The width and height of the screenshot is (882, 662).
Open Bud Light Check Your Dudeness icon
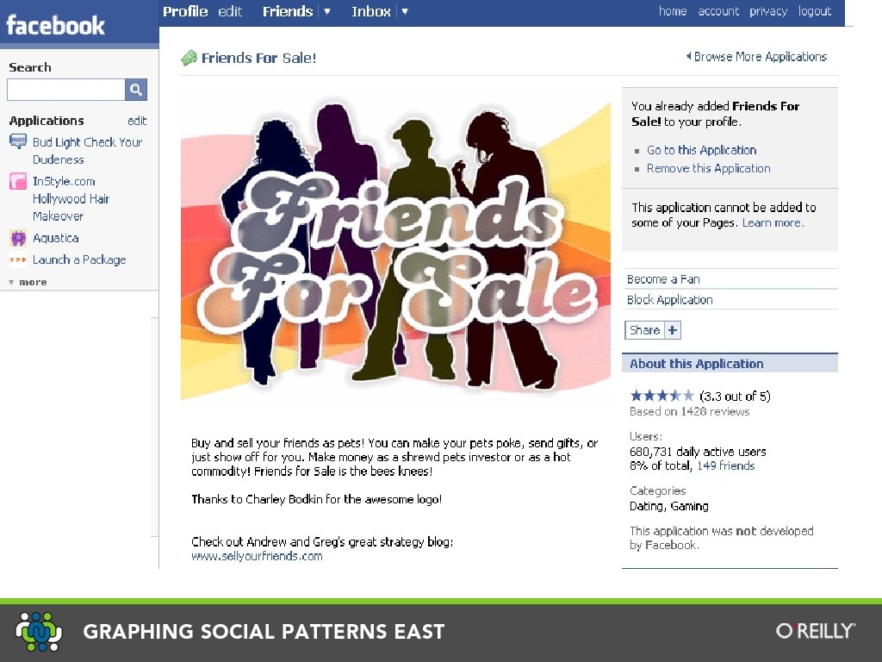point(17,141)
